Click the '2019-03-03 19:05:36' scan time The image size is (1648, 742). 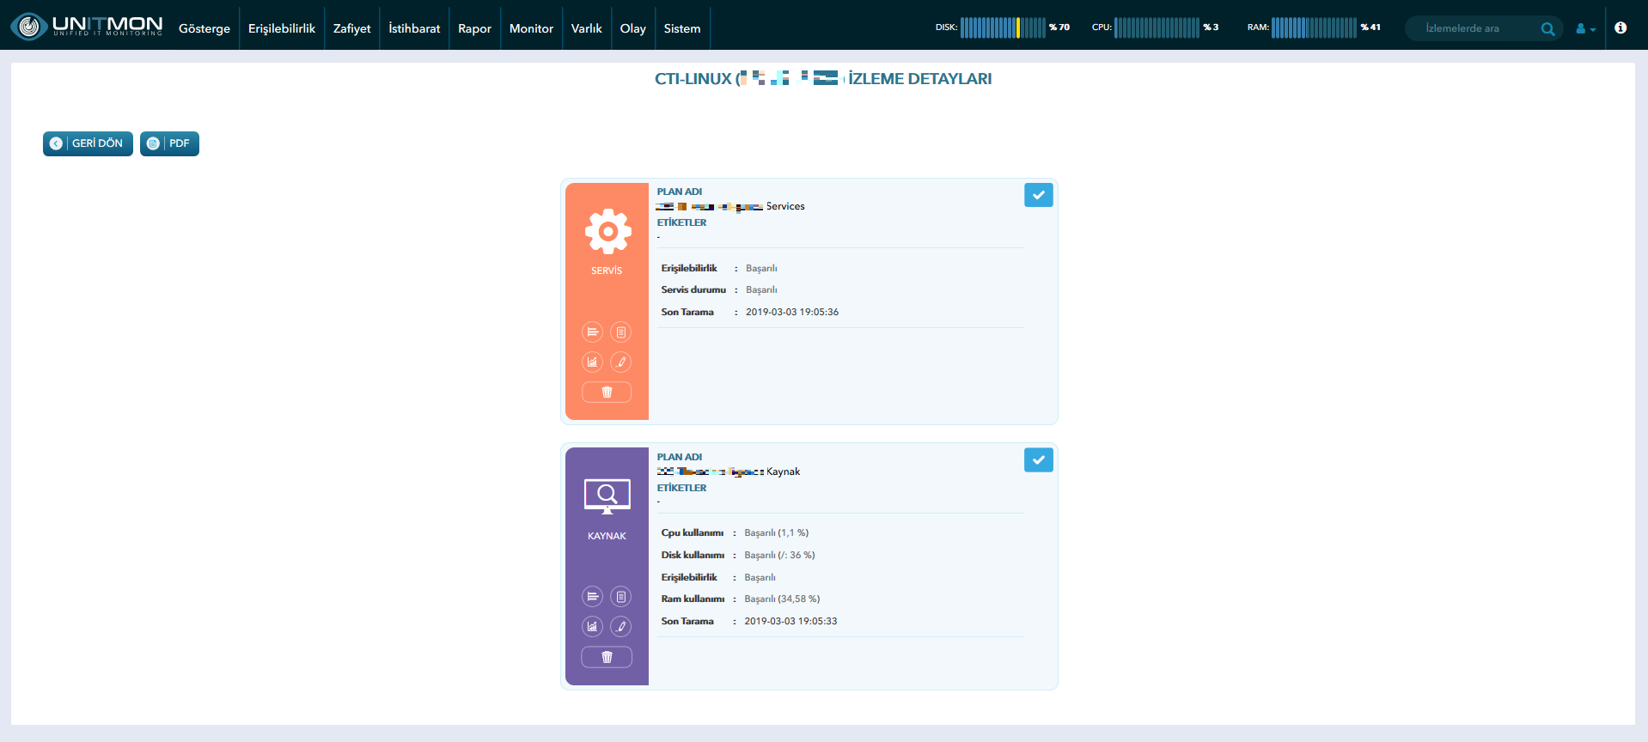[x=792, y=313]
